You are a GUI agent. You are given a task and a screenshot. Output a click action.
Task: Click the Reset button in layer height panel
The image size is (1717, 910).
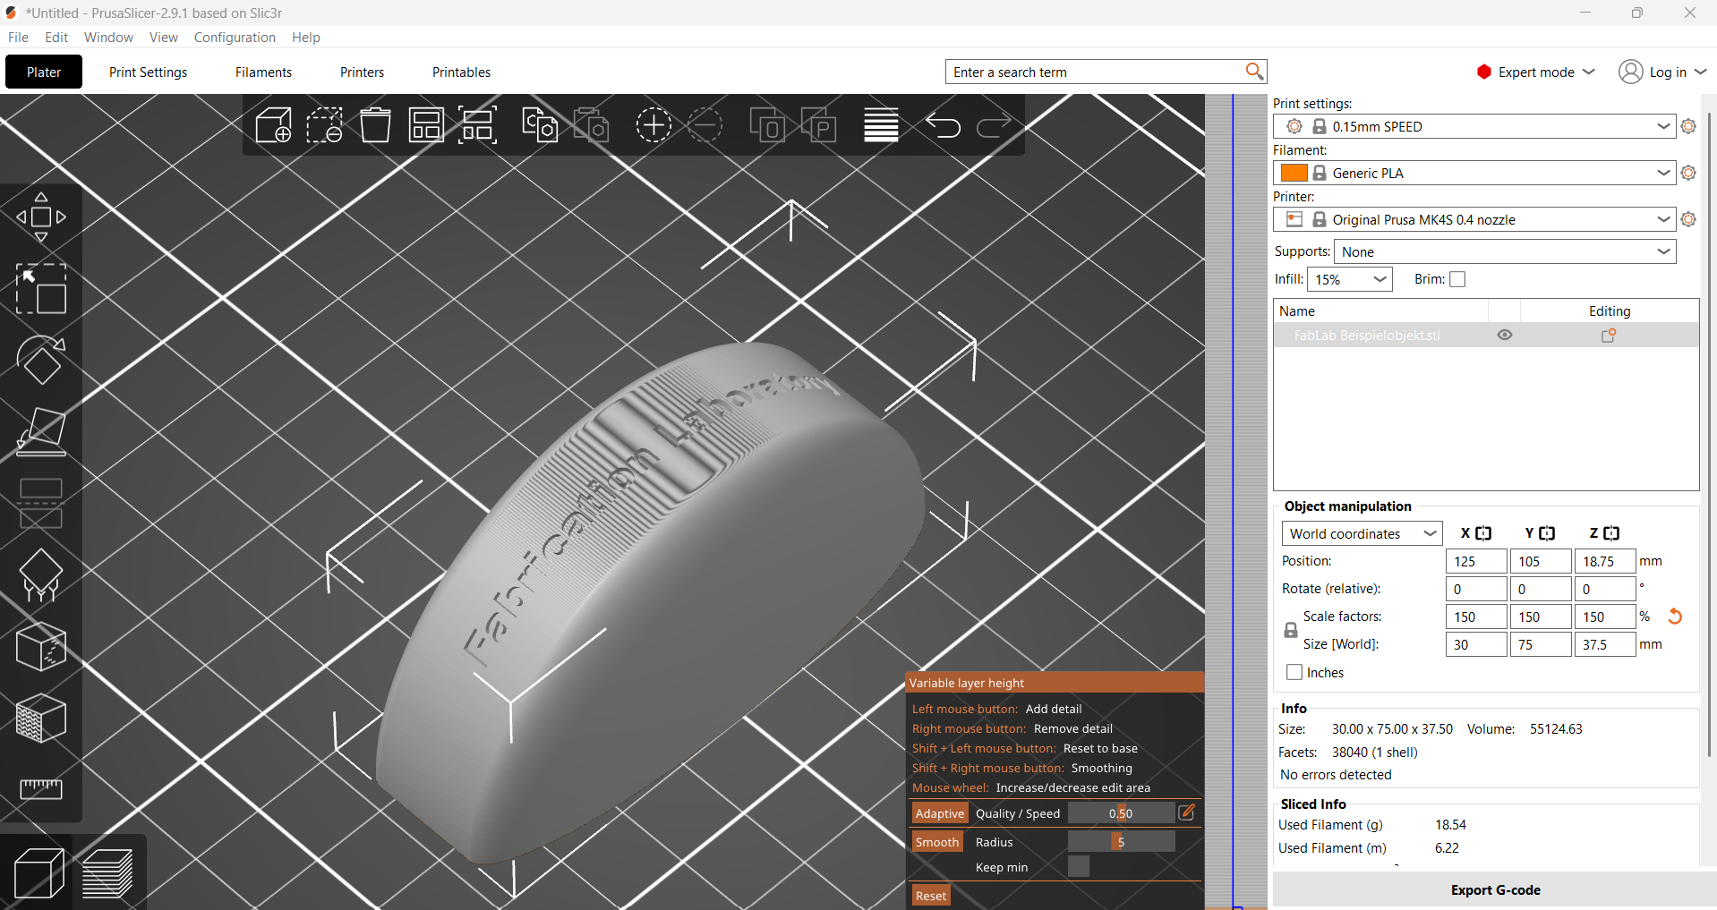pyautogui.click(x=931, y=895)
